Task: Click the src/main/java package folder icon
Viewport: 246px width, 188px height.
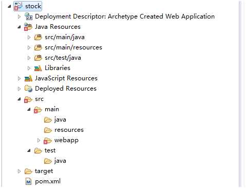Action: coord(38,37)
